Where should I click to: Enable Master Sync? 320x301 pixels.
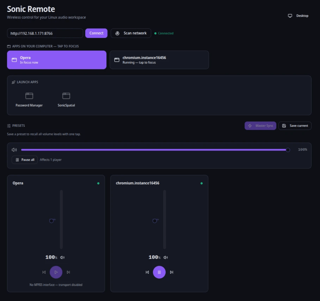coord(261,126)
